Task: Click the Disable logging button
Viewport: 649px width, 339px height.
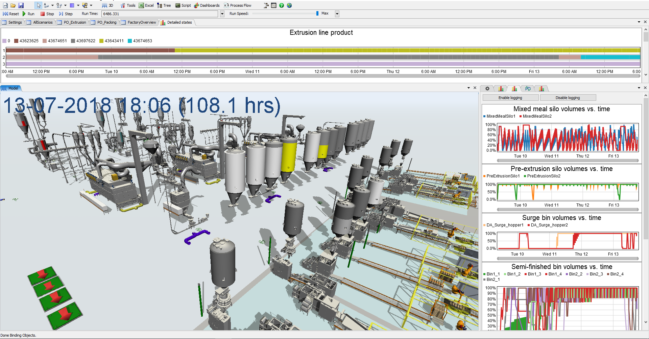Action: click(568, 98)
